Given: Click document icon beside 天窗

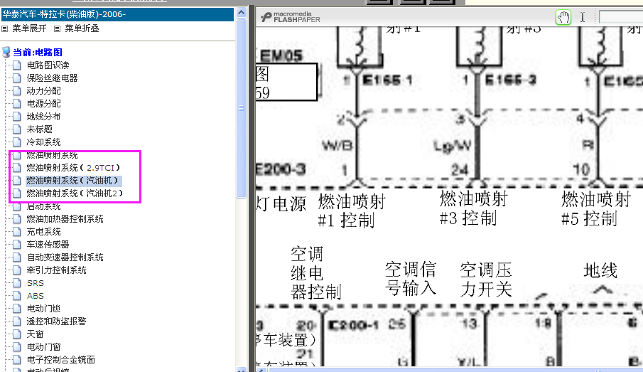Looking at the screenshot, I should tap(17, 334).
